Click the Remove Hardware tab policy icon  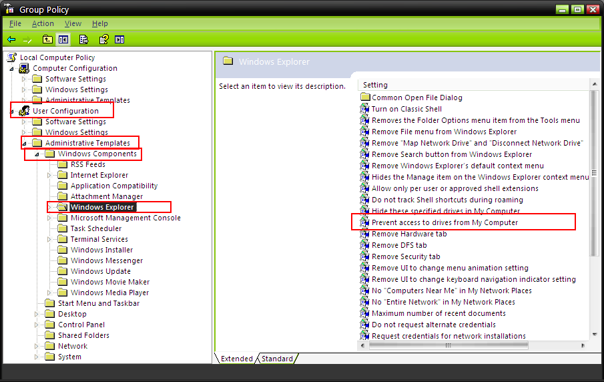[364, 234]
